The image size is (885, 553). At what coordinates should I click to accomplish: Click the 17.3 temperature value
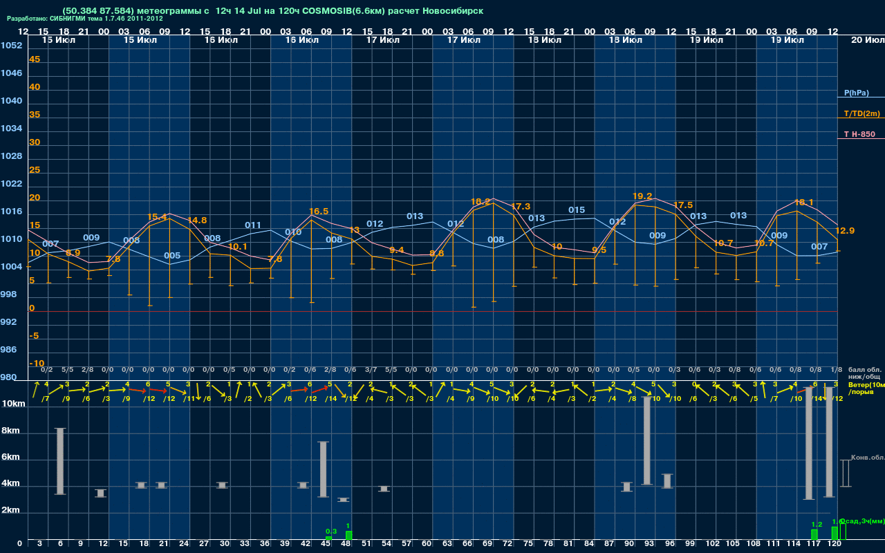(521, 207)
